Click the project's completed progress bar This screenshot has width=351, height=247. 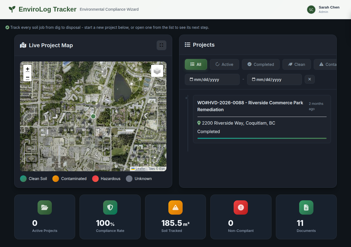point(262,138)
